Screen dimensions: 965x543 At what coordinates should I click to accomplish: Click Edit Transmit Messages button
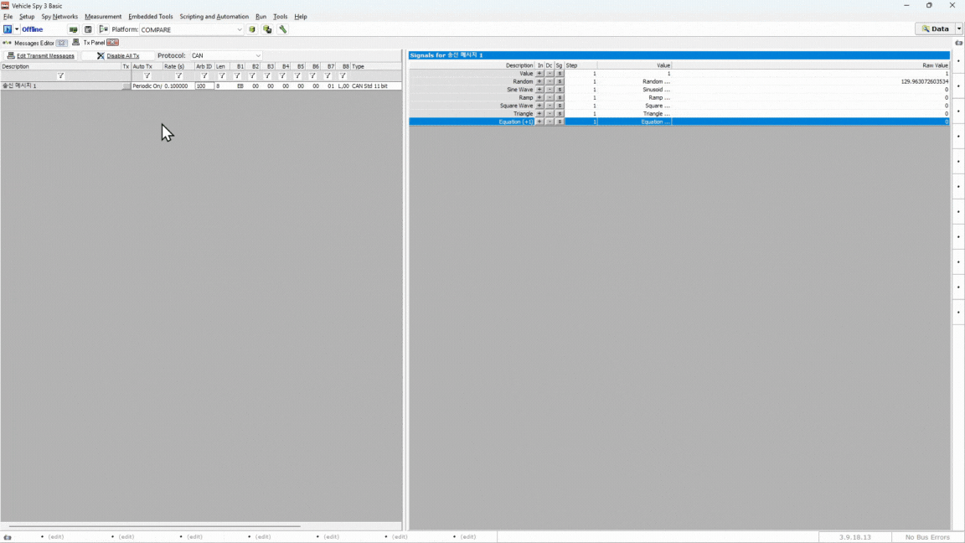[41, 56]
